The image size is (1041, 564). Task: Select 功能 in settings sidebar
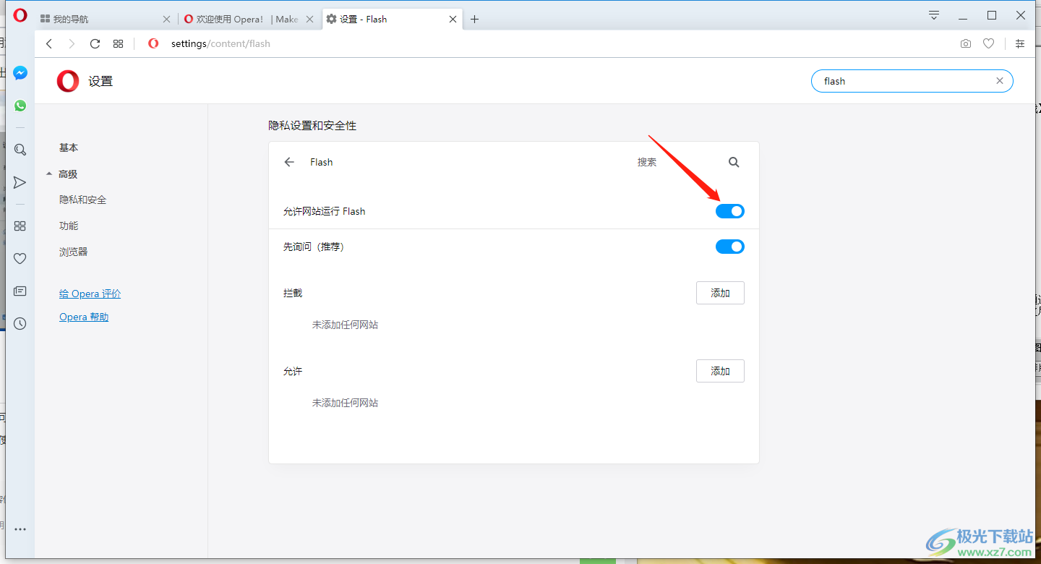tap(69, 226)
